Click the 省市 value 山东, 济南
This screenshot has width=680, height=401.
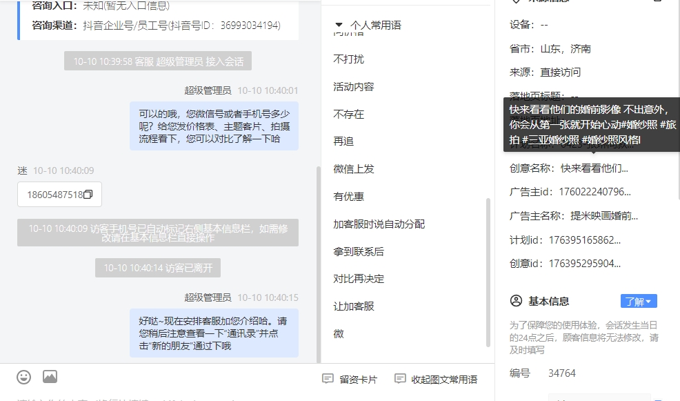(x=566, y=48)
